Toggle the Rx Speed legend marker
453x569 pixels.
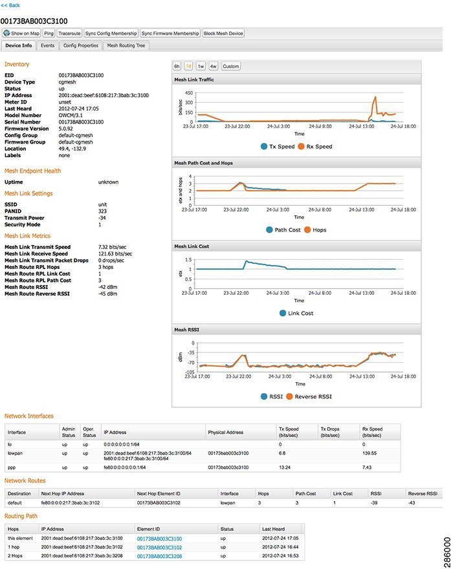pyautogui.click(x=301, y=147)
